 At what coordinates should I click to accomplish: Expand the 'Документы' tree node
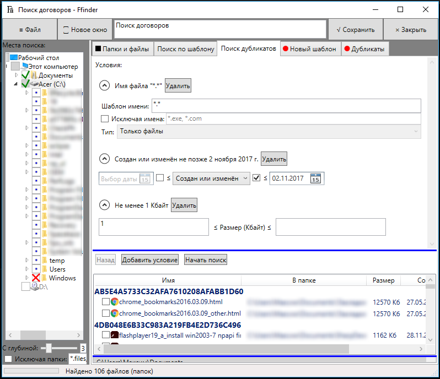[x=17, y=75]
